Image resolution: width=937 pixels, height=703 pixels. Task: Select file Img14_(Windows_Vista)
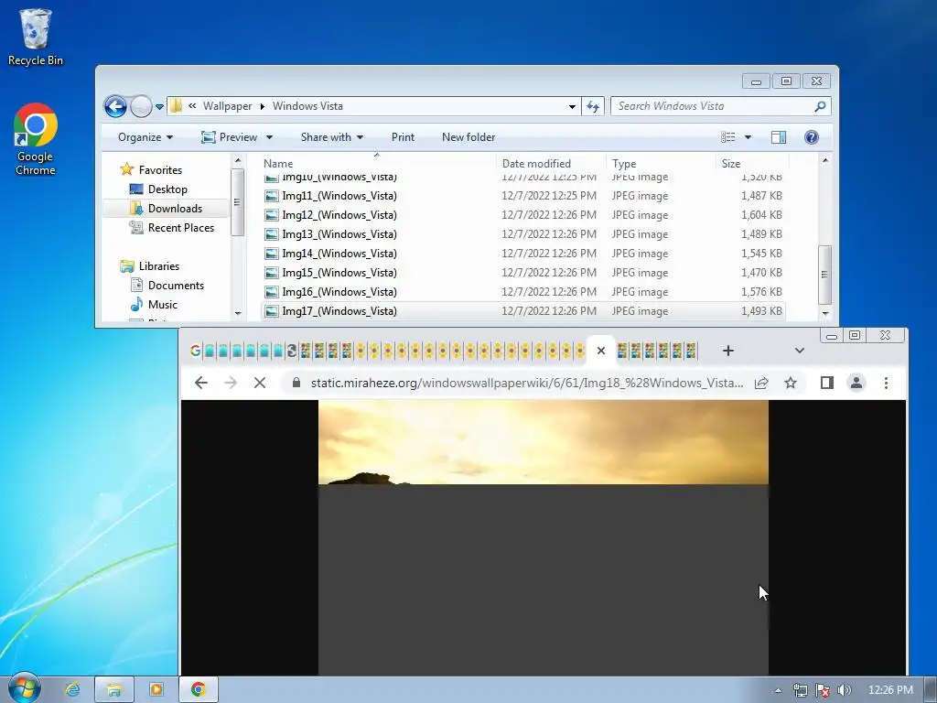(x=522, y=254)
